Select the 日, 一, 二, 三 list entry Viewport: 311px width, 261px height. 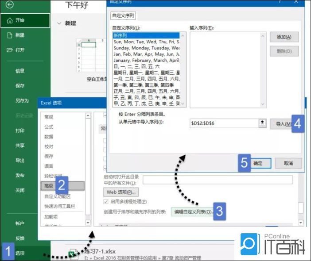tap(146, 66)
